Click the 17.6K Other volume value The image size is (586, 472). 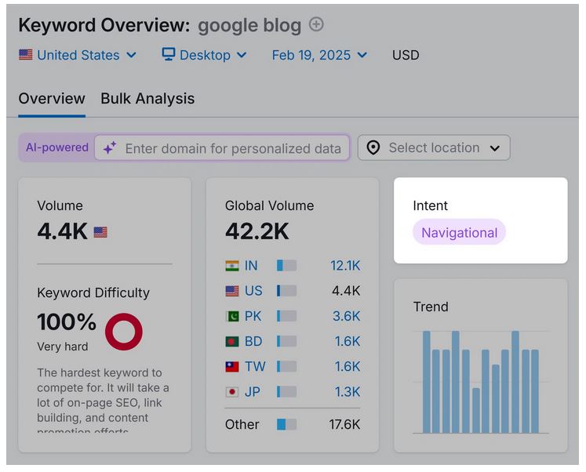[344, 424]
